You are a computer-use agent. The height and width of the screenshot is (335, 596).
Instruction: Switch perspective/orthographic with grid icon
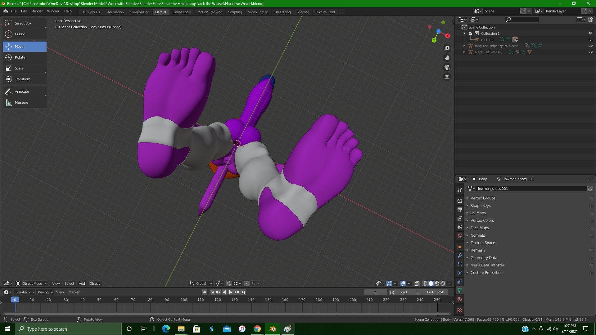pos(447,77)
